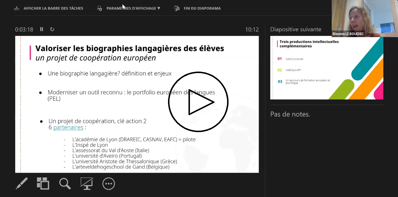Activate the zoom into slide magnifier
The image size is (398, 197).
(65, 184)
